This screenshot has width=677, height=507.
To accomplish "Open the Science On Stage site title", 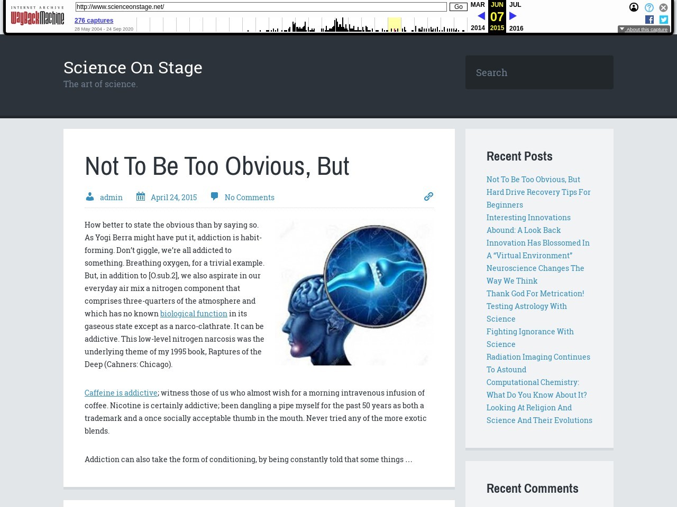I will (133, 68).
